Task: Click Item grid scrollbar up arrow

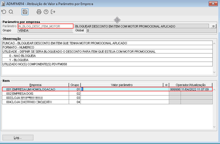Action: (214, 90)
